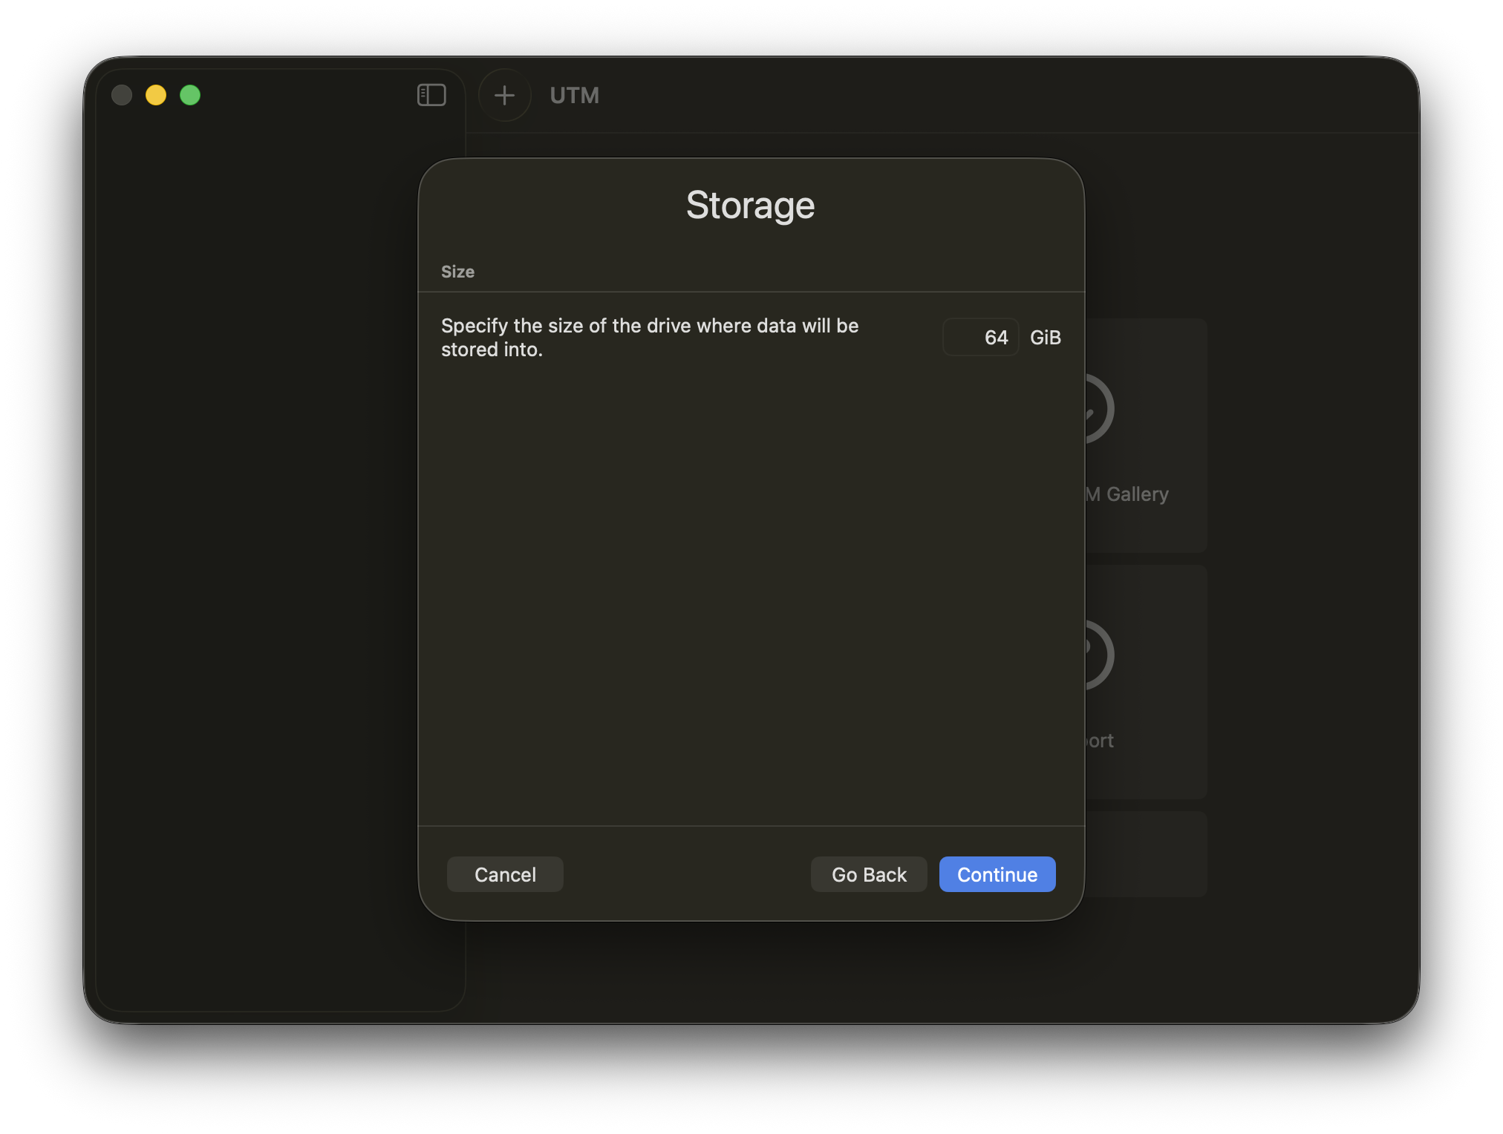Click the UTM window title text
This screenshot has width=1503, height=1134.
coord(573,95)
